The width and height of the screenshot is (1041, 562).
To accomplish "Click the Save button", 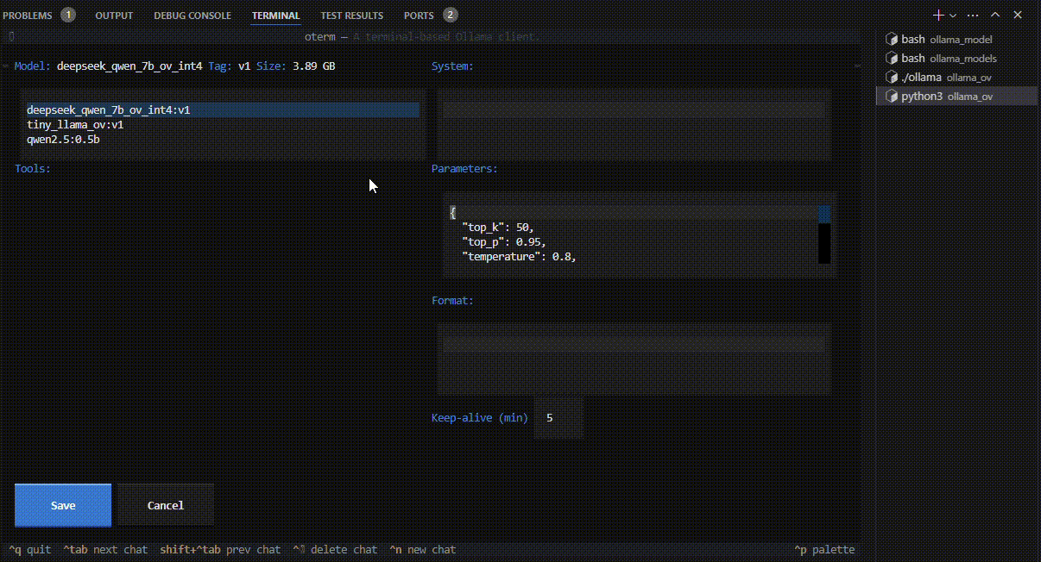I will point(63,505).
